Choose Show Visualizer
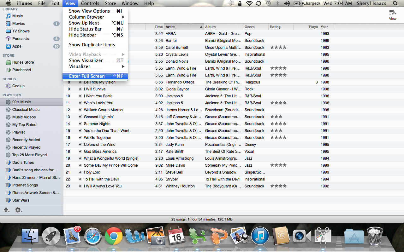The width and height of the screenshot is (404, 252). coord(95,60)
